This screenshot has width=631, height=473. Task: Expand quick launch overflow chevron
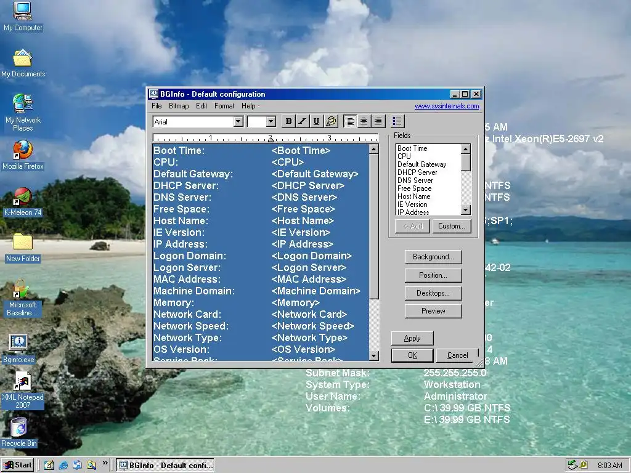[105, 463]
